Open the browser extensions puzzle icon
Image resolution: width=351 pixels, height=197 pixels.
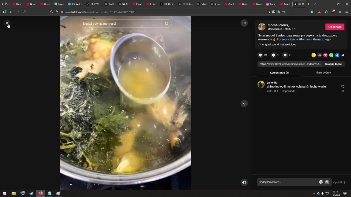coord(326,12)
